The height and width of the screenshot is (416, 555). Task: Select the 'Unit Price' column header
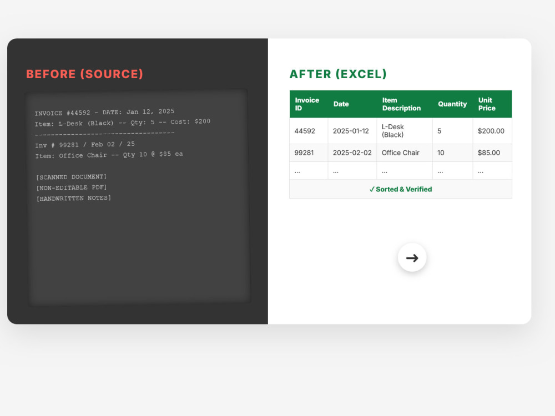click(x=492, y=104)
